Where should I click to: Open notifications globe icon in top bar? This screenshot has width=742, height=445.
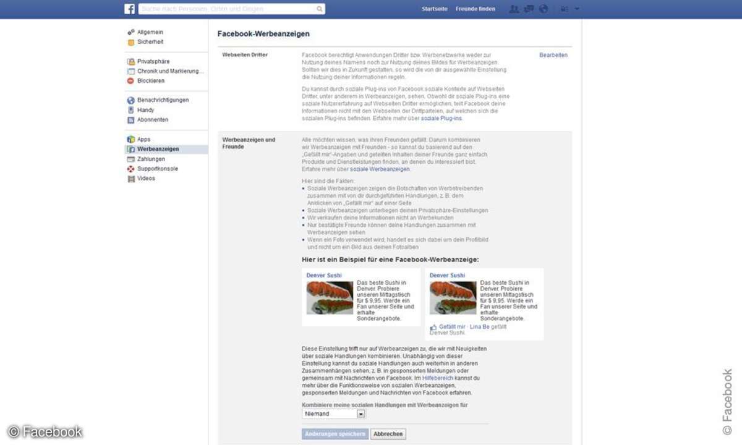pos(544,9)
